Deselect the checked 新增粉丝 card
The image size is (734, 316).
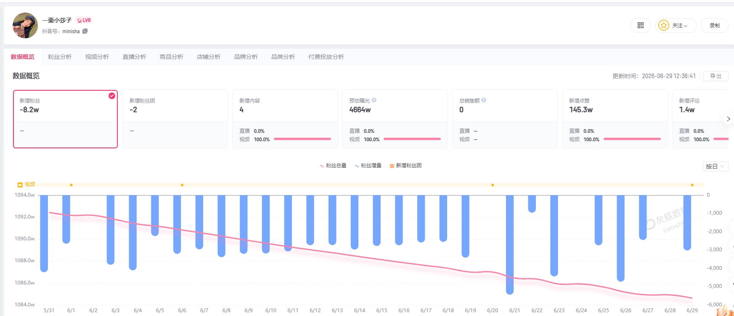tap(65, 119)
